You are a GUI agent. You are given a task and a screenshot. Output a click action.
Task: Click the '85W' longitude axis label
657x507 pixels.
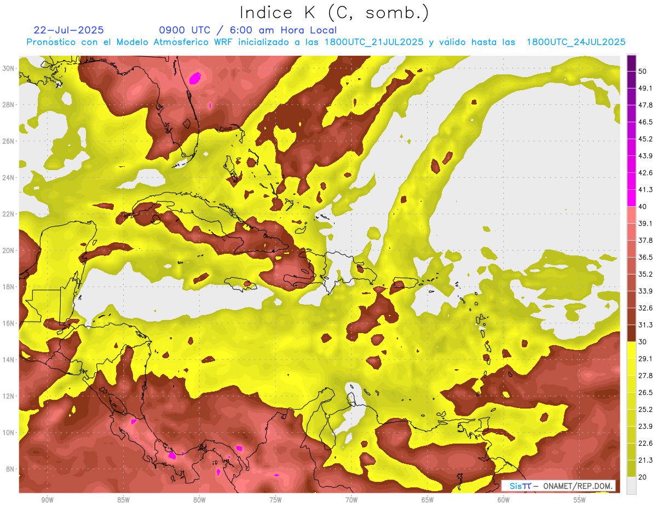[123, 500]
